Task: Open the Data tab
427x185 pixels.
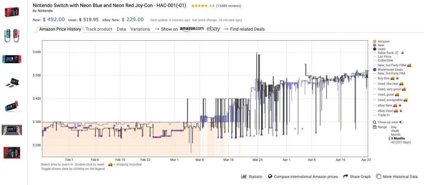Action: pyautogui.click(x=121, y=29)
